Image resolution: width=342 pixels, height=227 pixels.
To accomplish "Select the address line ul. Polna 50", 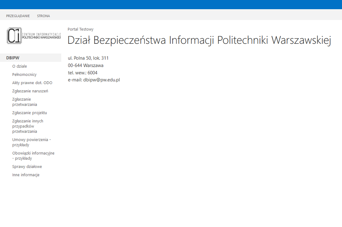I will click(x=88, y=58).
